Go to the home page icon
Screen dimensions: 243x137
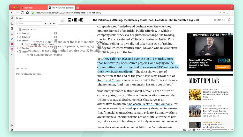27,13
